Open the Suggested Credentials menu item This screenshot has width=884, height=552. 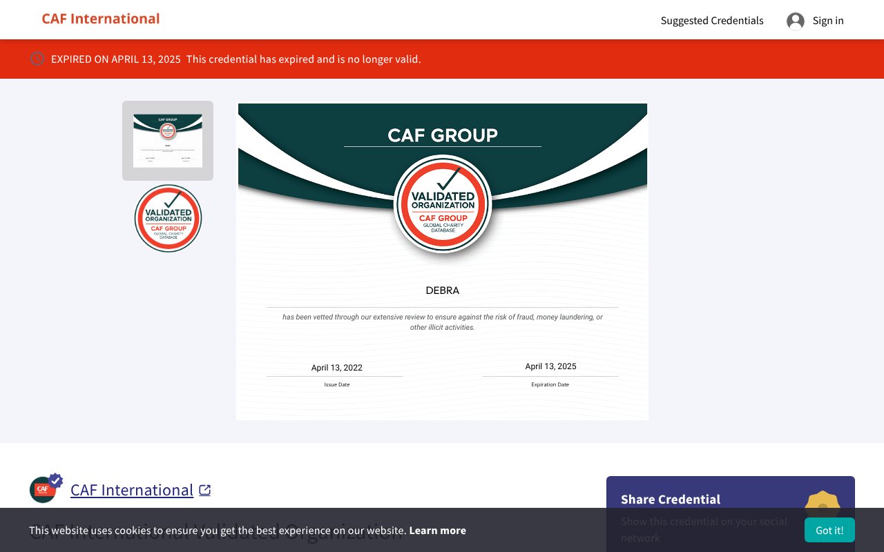711,21
